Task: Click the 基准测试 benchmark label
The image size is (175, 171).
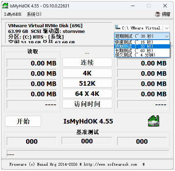Action: pos(87,132)
